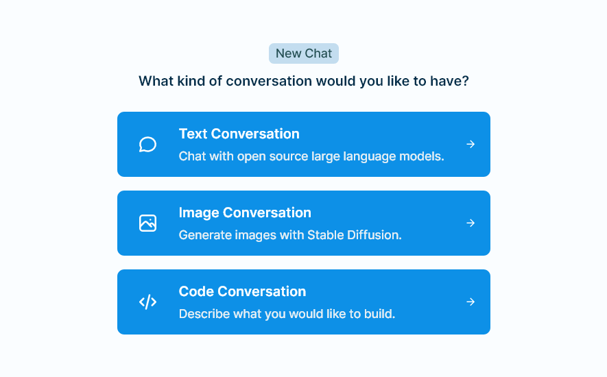This screenshot has width=607, height=377.
Task: Click 'Chat with open source large language models' text
Action: 311,156
